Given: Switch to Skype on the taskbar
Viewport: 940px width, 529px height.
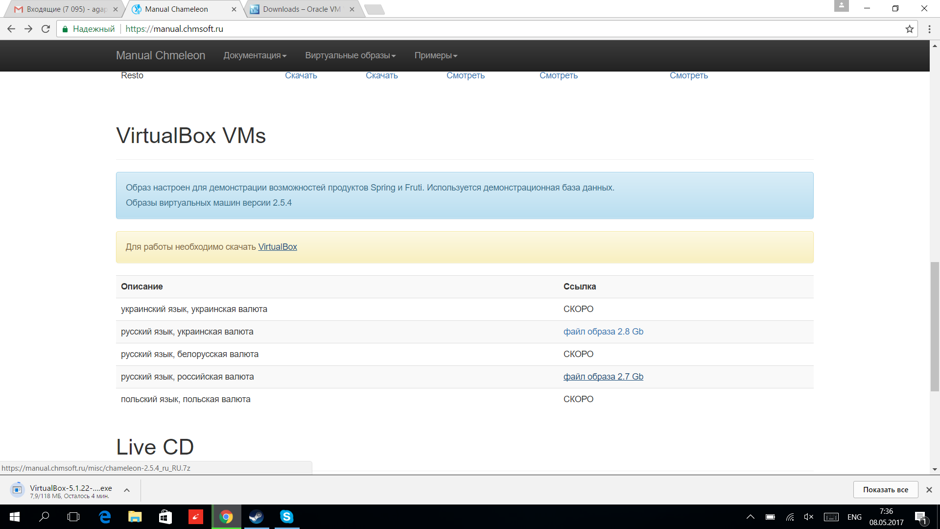Looking at the screenshot, I should pyautogui.click(x=286, y=517).
